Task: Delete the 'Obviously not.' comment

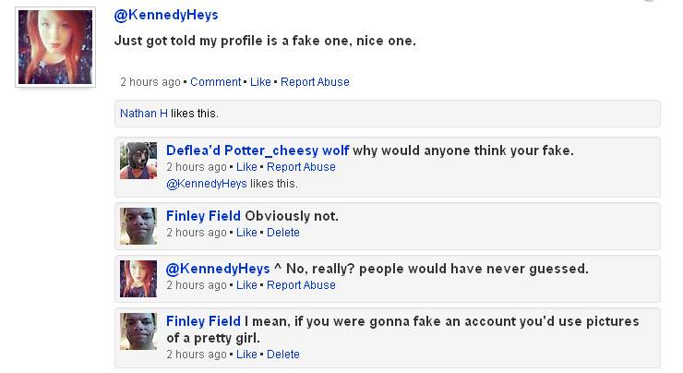Action: pos(283,233)
